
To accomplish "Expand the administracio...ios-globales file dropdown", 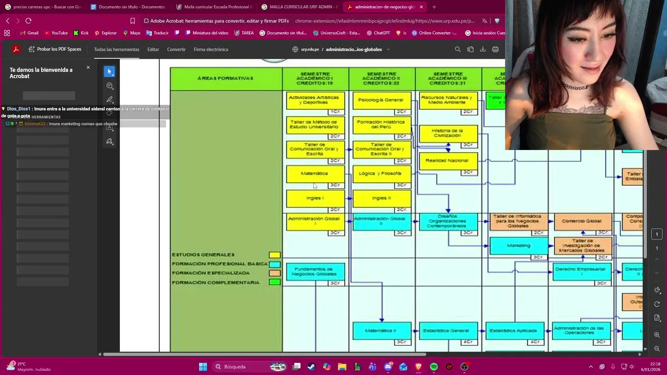I will pos(388,49).
